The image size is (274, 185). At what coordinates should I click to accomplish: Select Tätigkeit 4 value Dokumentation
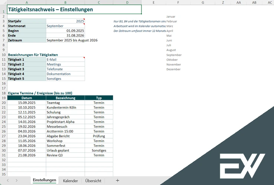(65, 74)
